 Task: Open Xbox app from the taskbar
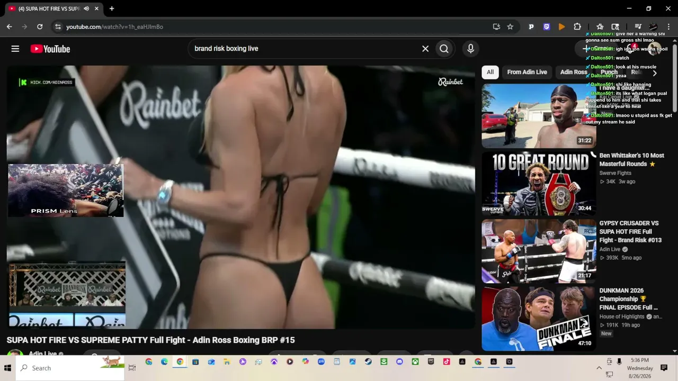tap(415, 362)
